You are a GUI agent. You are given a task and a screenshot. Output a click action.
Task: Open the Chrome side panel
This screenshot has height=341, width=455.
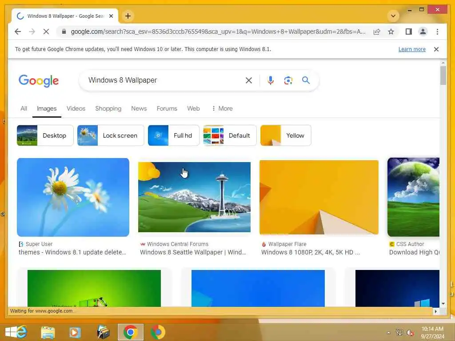click(409, 32)
